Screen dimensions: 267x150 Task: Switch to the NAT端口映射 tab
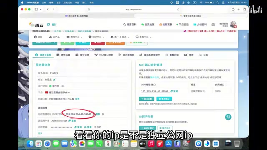tap(104, 55)
